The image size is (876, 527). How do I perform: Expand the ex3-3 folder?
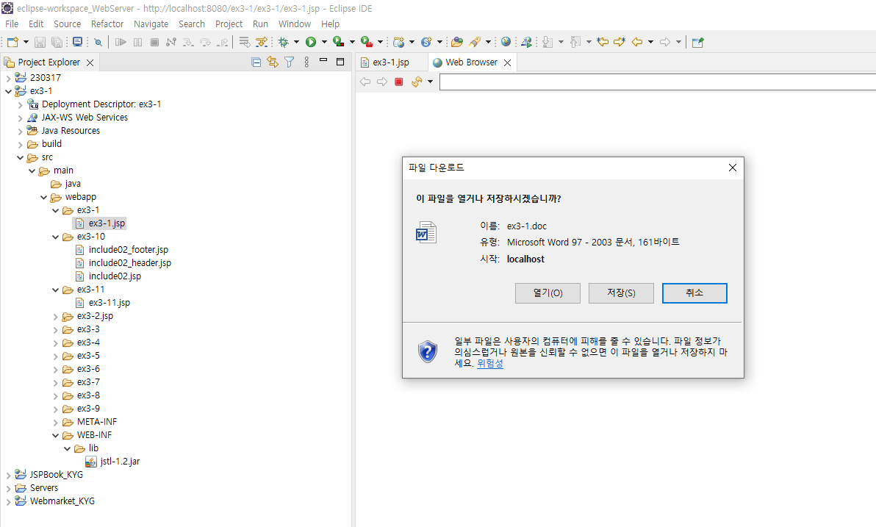pos(56,330)
